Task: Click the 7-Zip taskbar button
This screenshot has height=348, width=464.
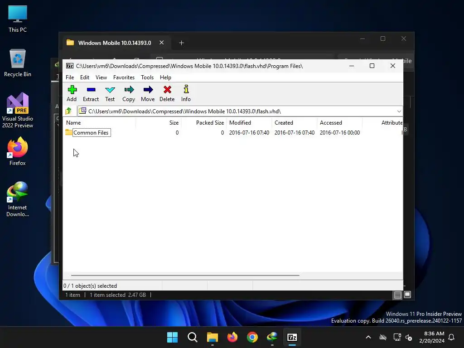Action: point(292,337)
